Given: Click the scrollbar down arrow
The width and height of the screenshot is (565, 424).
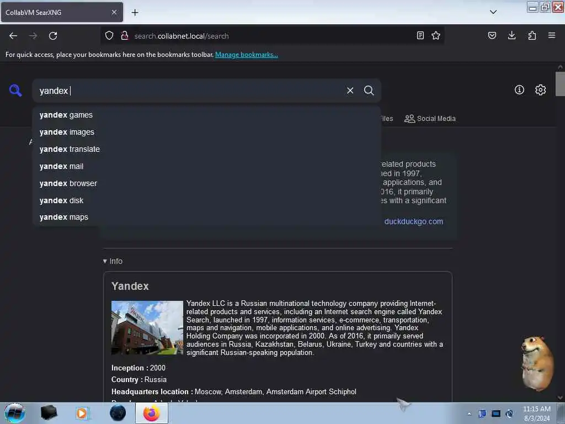Looking at the screenshot, I should (560, 397).
